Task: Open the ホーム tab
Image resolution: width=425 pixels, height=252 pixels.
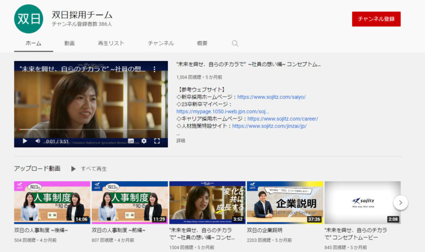Action: pyautogui.click(x=33, y=43)
